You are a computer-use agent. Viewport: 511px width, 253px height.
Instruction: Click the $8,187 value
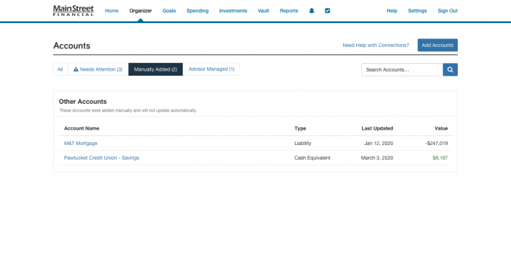click(x=440, y=158)
